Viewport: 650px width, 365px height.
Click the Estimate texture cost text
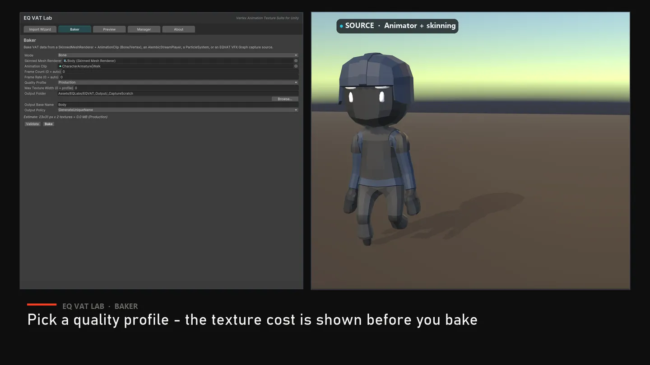[x=65, y=117]
